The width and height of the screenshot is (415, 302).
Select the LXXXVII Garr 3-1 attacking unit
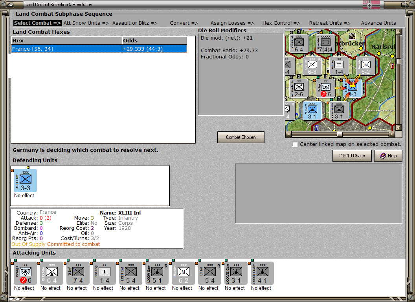236,273
